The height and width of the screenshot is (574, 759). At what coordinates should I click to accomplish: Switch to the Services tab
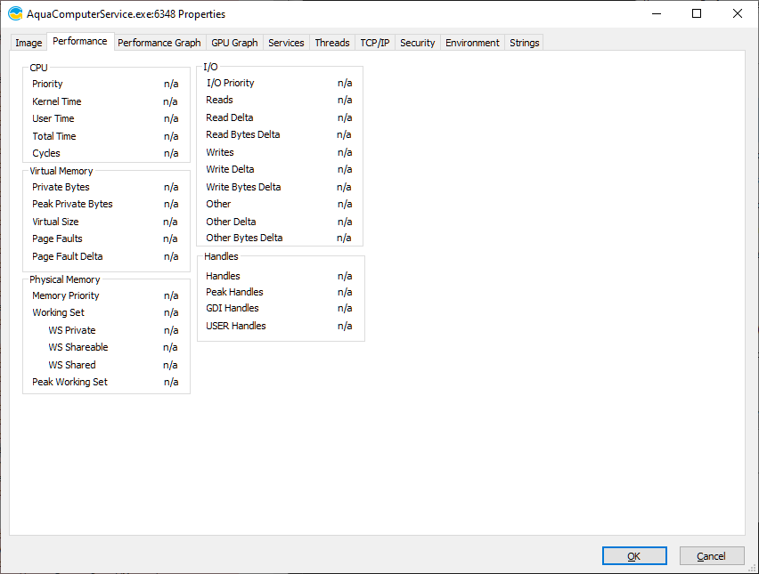[286, 43]
